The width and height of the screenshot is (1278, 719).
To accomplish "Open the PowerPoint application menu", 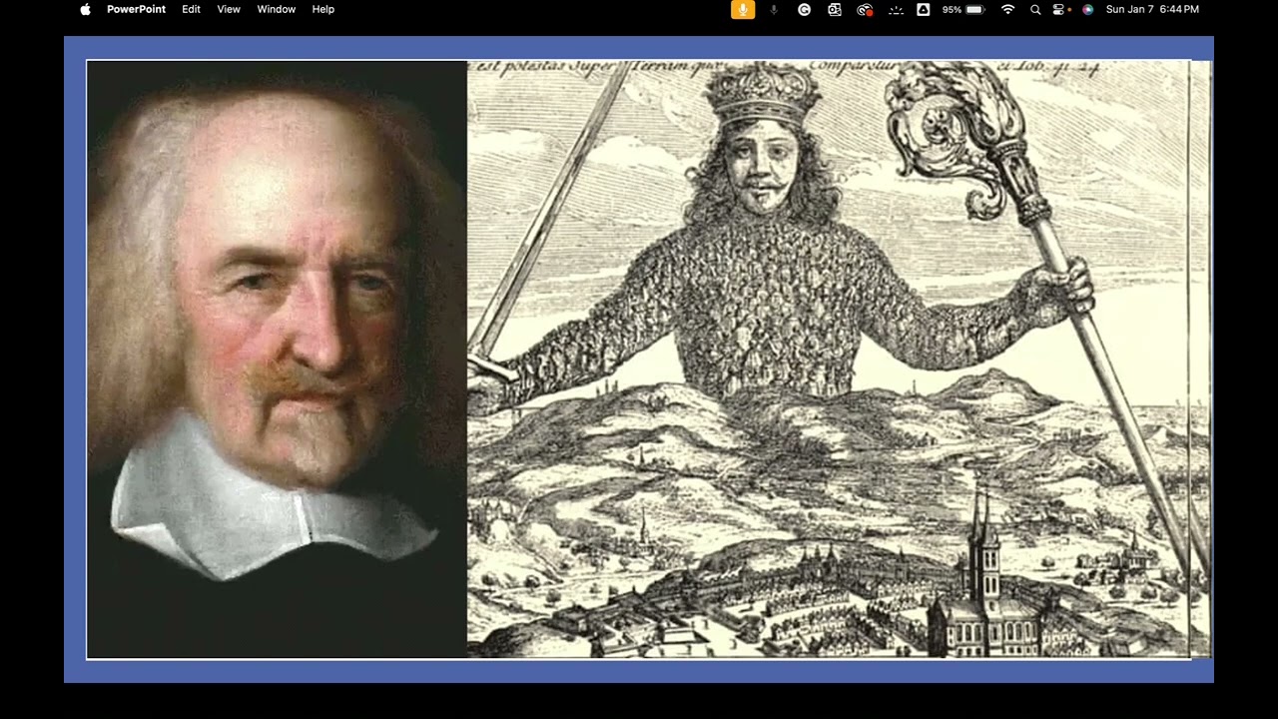I will point(136,9).
